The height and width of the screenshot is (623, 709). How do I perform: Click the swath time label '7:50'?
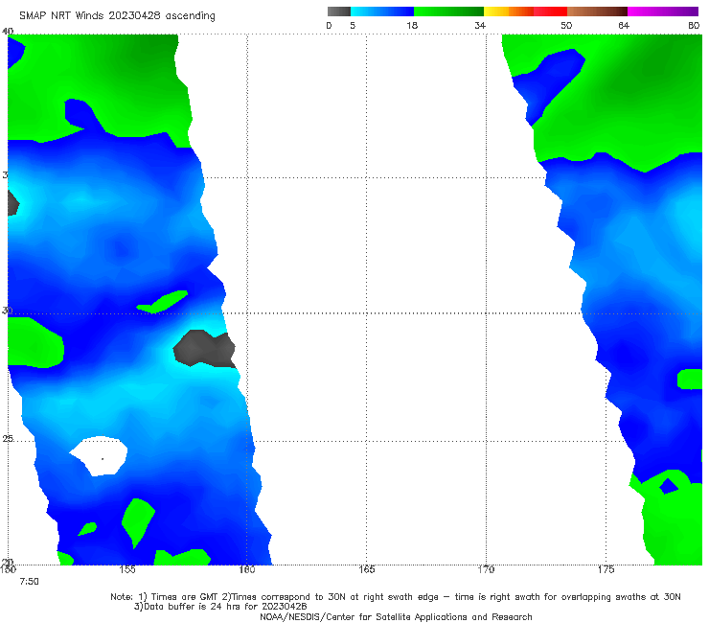tap(29, 582)
